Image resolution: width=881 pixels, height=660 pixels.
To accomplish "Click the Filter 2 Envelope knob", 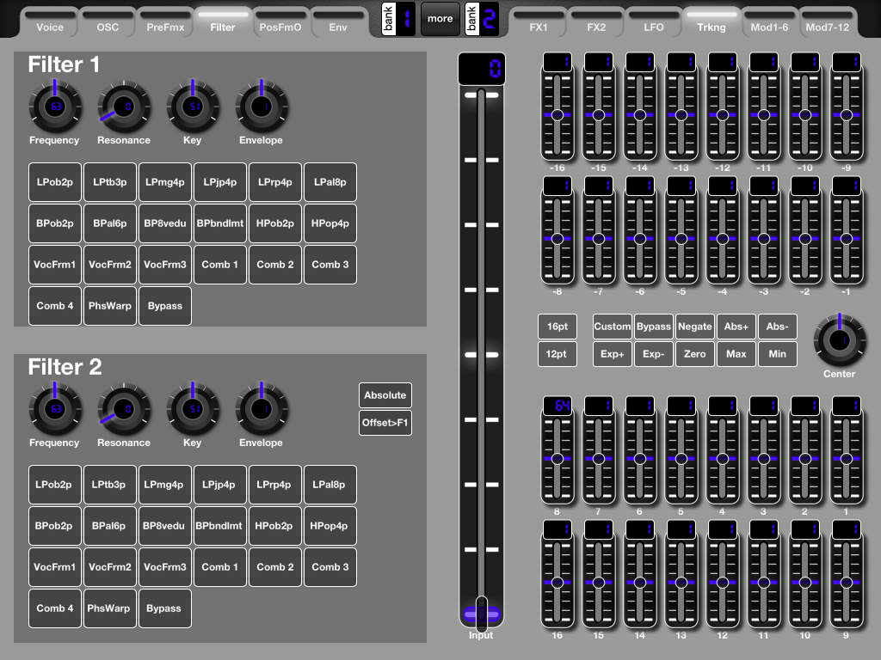I will tap(262, 409).
